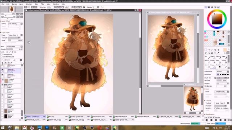232x130 pixels.
Task: Adjust the layer Opacity slider
Action: pos(14,49)
